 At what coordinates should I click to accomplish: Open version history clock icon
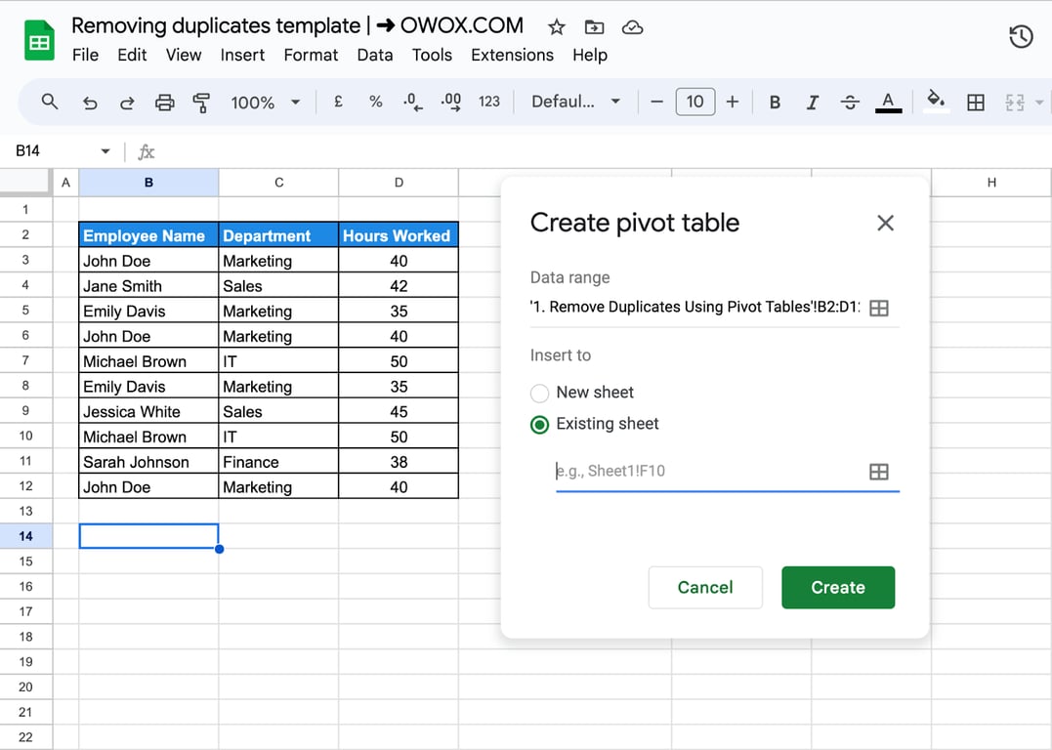[1021, 37]
